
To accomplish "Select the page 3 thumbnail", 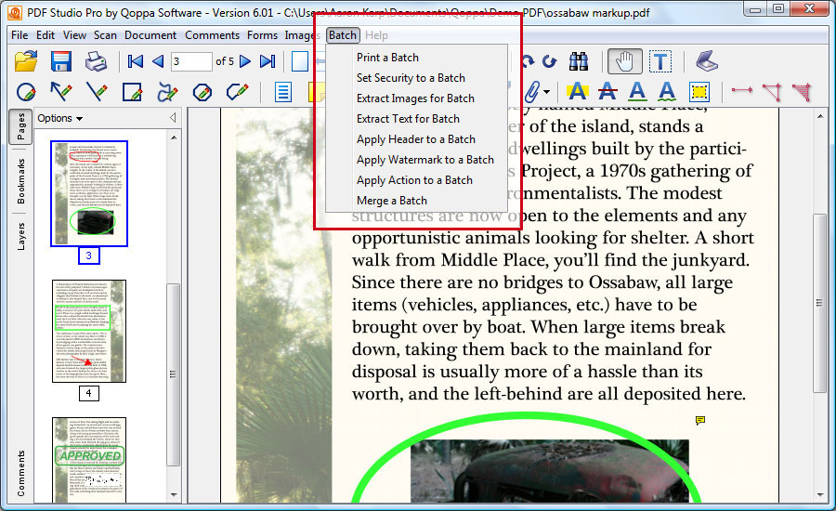I will [x=89, y=193].
